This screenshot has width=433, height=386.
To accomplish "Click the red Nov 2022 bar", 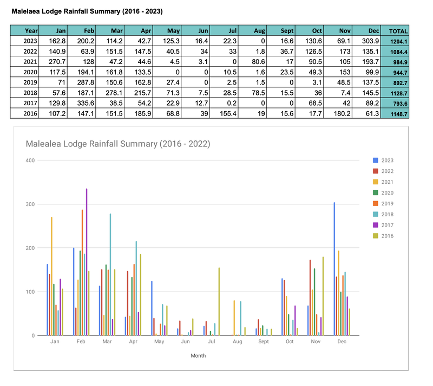I will point(310,298).
